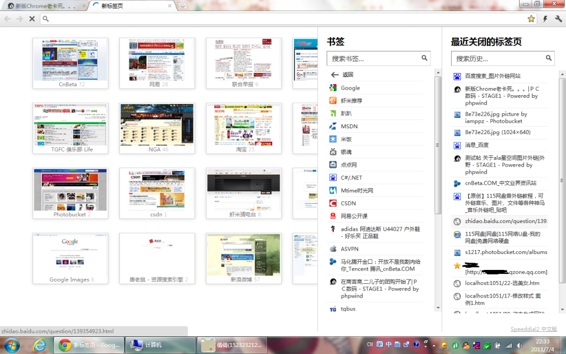The image size is (566, 354).
Task: Click the bookmark star in address bar
Action: (x=531, y=19)
